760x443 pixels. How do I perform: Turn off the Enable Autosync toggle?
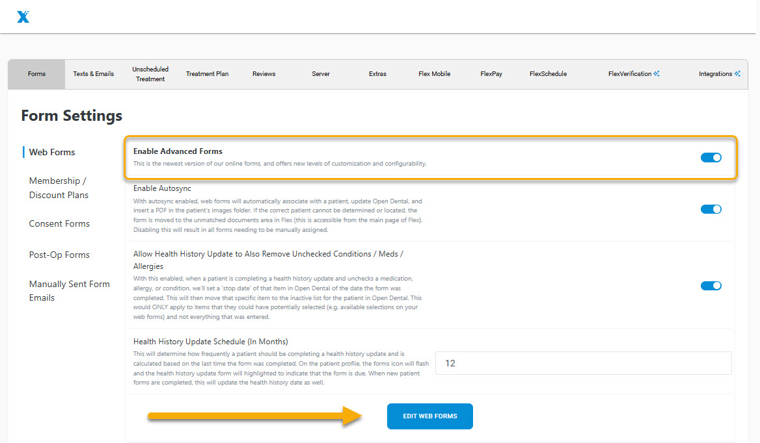[711, 209]
